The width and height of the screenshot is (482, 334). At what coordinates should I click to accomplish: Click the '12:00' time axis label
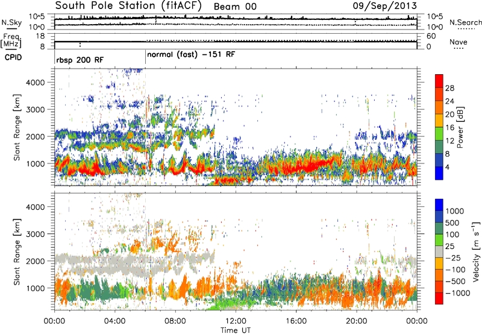point(236,321)
